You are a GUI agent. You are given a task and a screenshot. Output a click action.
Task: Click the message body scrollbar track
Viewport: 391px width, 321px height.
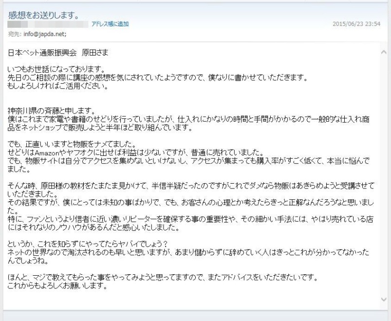point(384,174)
